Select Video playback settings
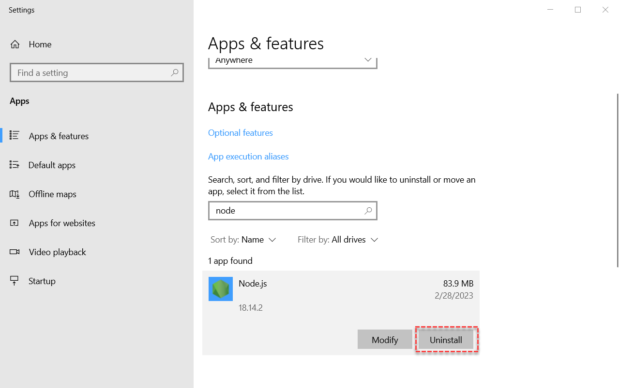The height and width of the screenshot is (388, 619). pos(97,252)
